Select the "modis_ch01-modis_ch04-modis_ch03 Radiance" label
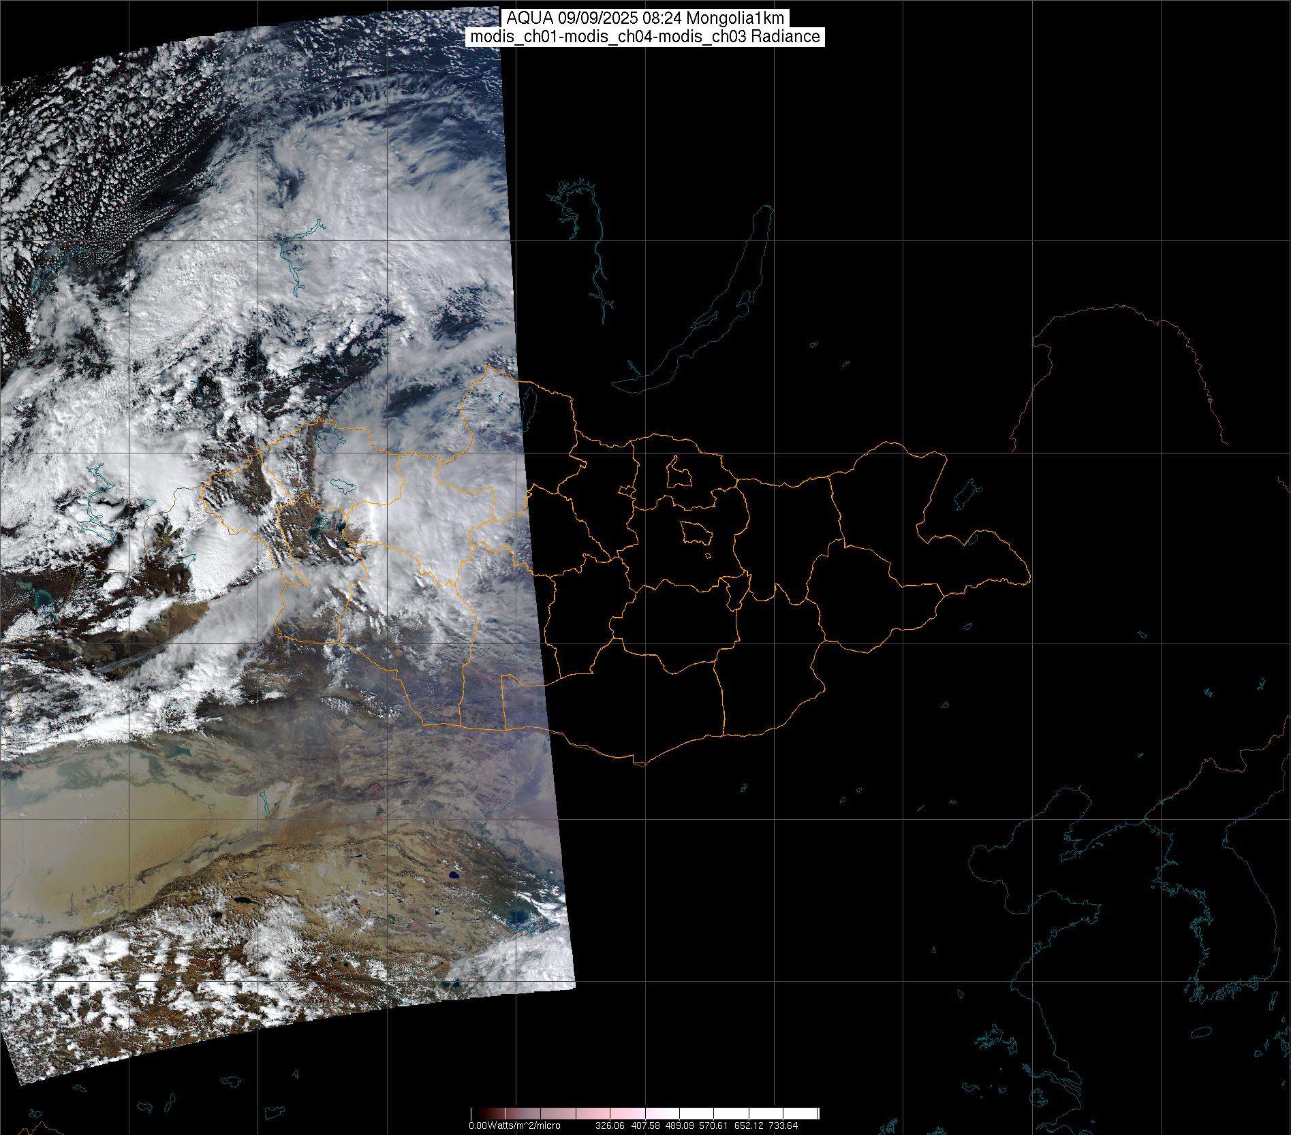The image size is (1291, 1135). click(x=645, y=37)
